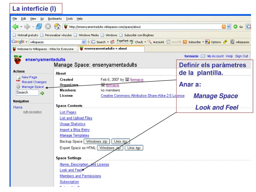
Task: Export Space as HTML Unix .tgz
Action: (x=134, y=148)
